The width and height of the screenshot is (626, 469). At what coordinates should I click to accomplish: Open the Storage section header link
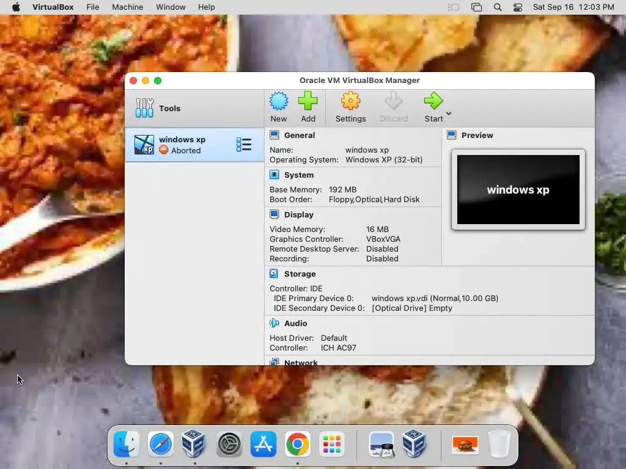click(x=300, y=274)
